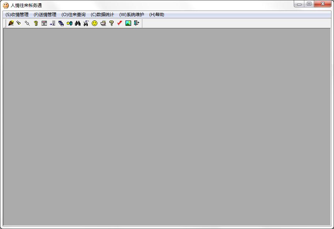Viewport: 334px width, 229px height.
Task: Open the (F)送情管理 menu
Action: tap(45, 15)
